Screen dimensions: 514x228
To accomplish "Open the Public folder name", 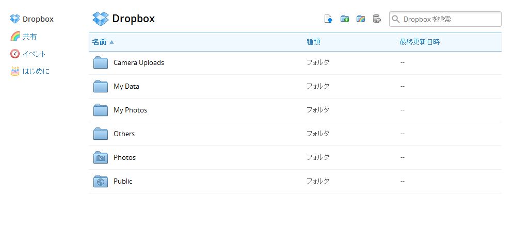I will [x=123, y=181].
